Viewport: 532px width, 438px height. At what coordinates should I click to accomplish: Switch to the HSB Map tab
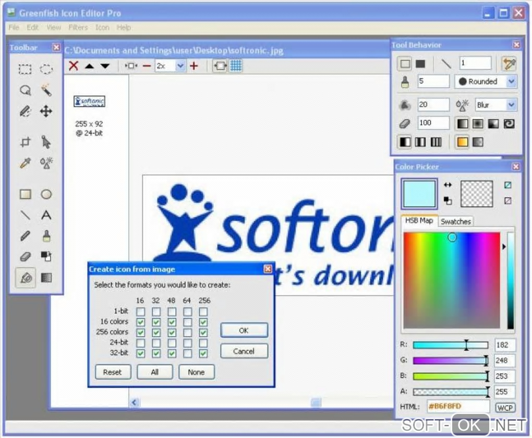tap(419, 220)
